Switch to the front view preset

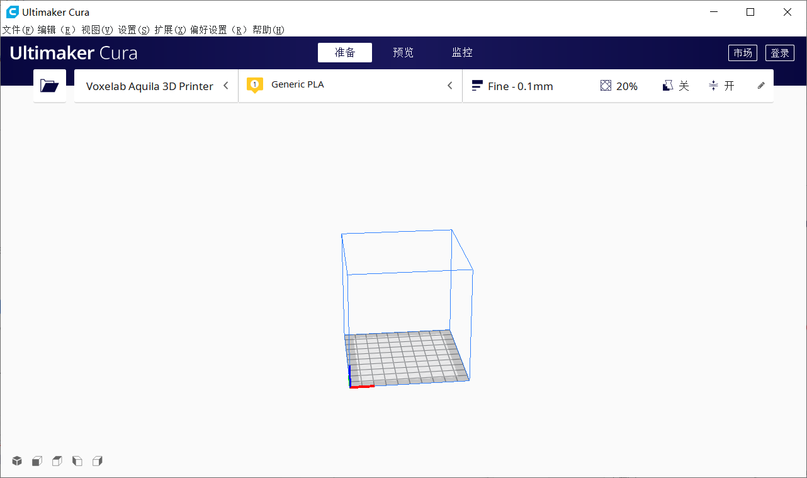[x=37, y=460]
